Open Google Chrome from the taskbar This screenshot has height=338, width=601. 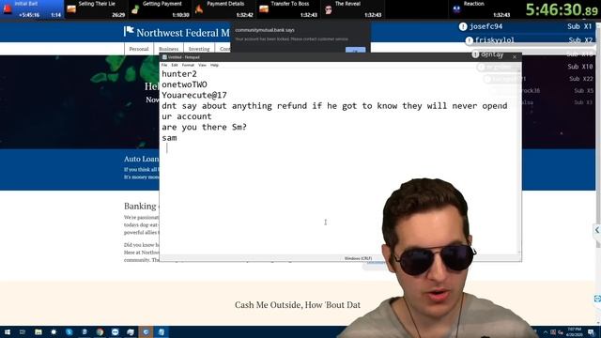point(100,331)
